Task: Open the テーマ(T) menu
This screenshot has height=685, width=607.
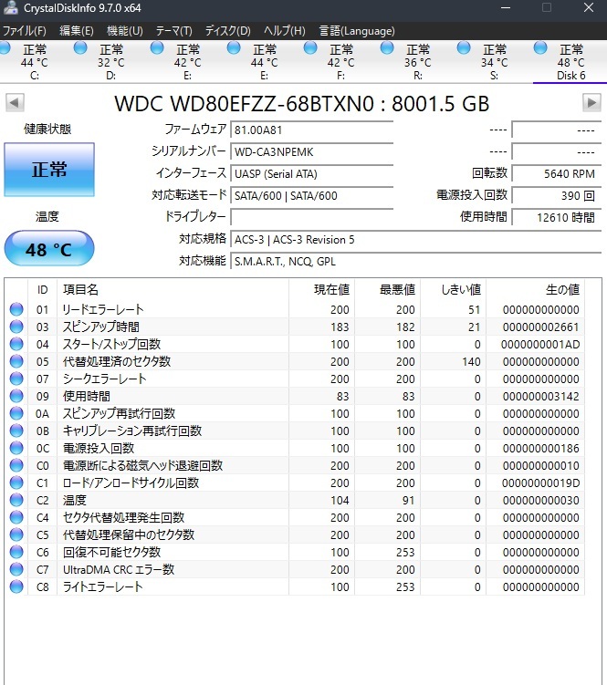Action: click(x=174, y=31)
